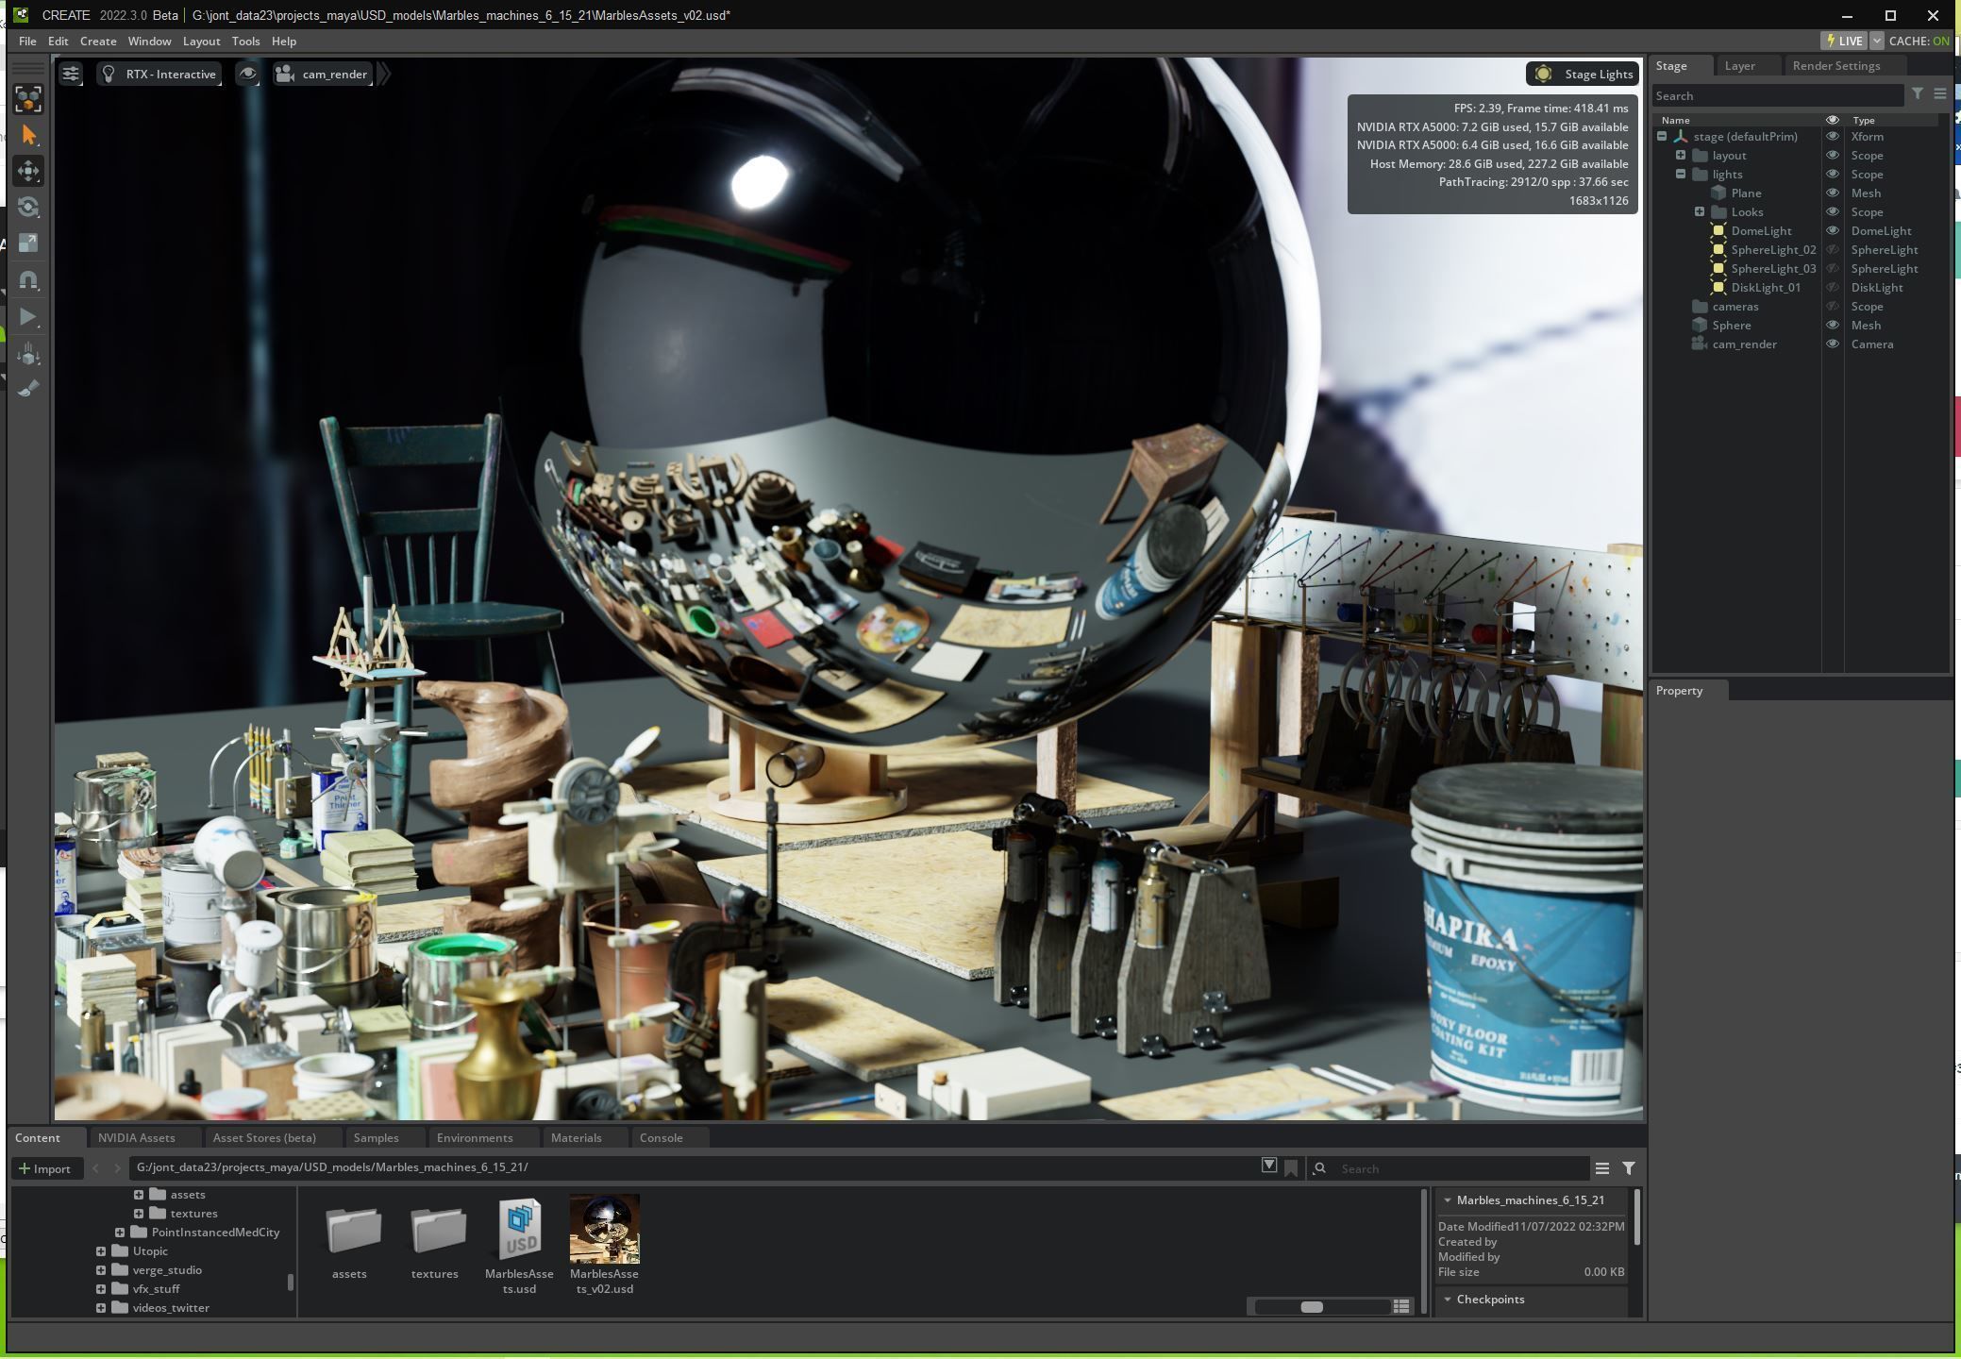Switch to the Render Settings tab
This screenshot has width=1961, height=1359.
click(1835, 65)
